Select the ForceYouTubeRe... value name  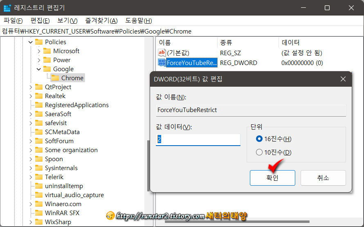pos(192,63)
